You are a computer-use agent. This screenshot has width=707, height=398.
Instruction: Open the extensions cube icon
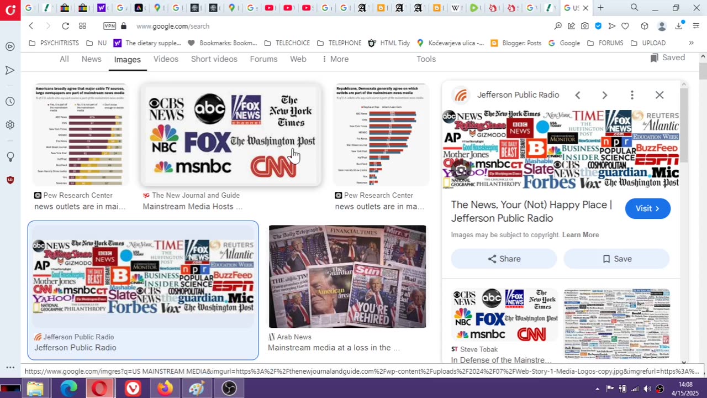pyautogui.click(x=644, y=26)
